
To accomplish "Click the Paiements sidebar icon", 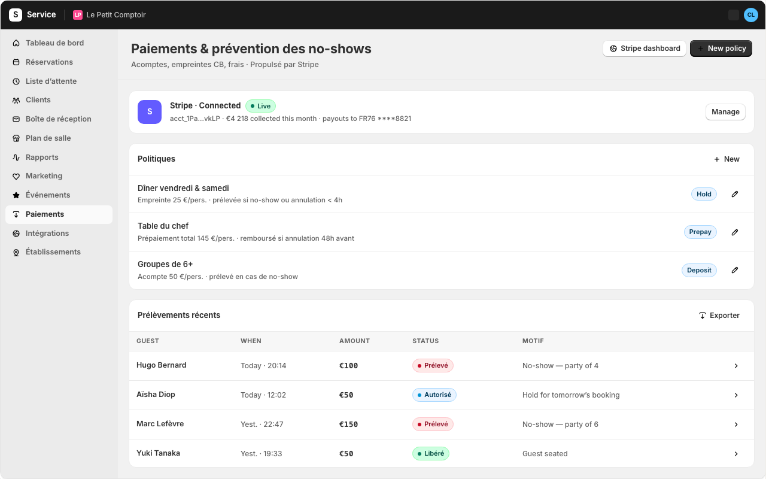I will pos(16,214).
